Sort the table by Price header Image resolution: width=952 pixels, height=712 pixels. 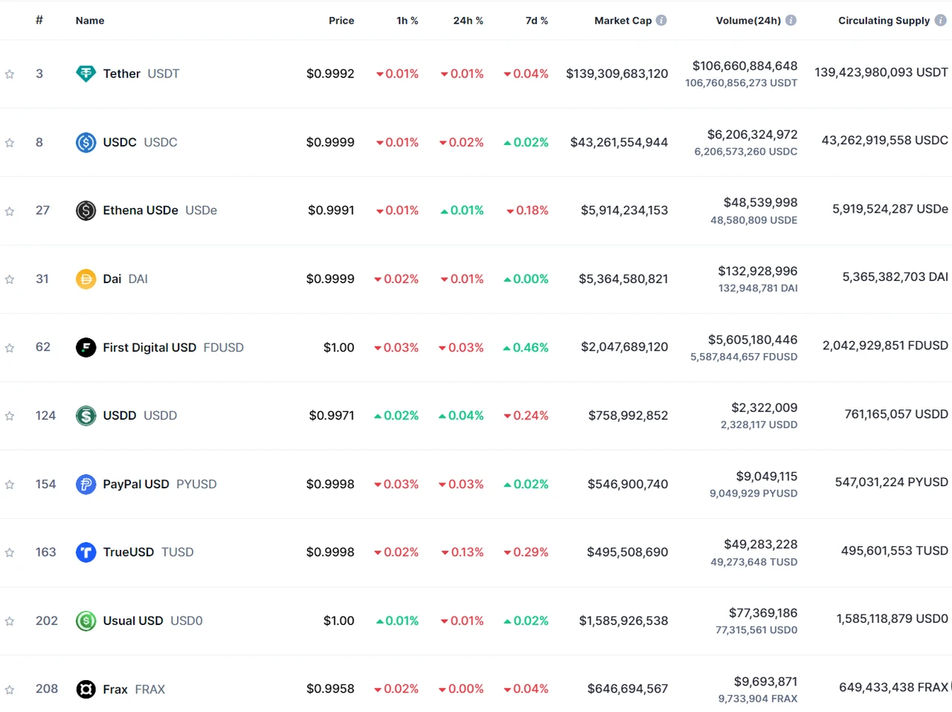coord(341,21)
